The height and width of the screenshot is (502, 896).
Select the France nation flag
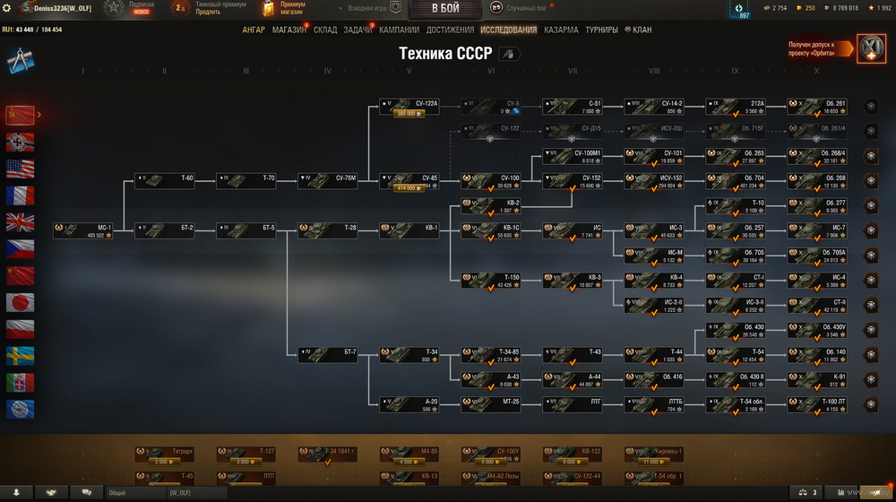pos(20,195)
